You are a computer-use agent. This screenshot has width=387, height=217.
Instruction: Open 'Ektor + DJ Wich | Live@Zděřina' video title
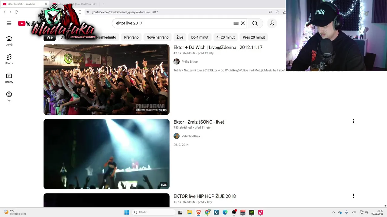click(x=218, y=47)
